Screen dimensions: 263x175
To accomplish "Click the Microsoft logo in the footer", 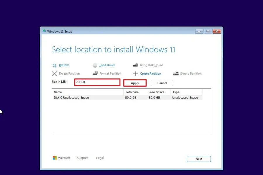I will tap(55, 157).
